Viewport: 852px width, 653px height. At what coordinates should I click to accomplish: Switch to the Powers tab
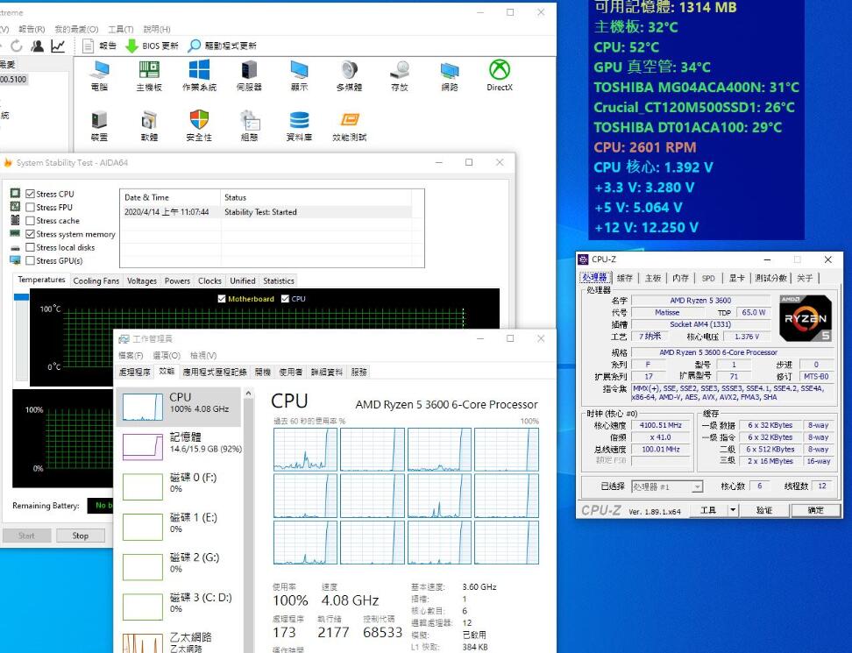(x=177, y=280)
